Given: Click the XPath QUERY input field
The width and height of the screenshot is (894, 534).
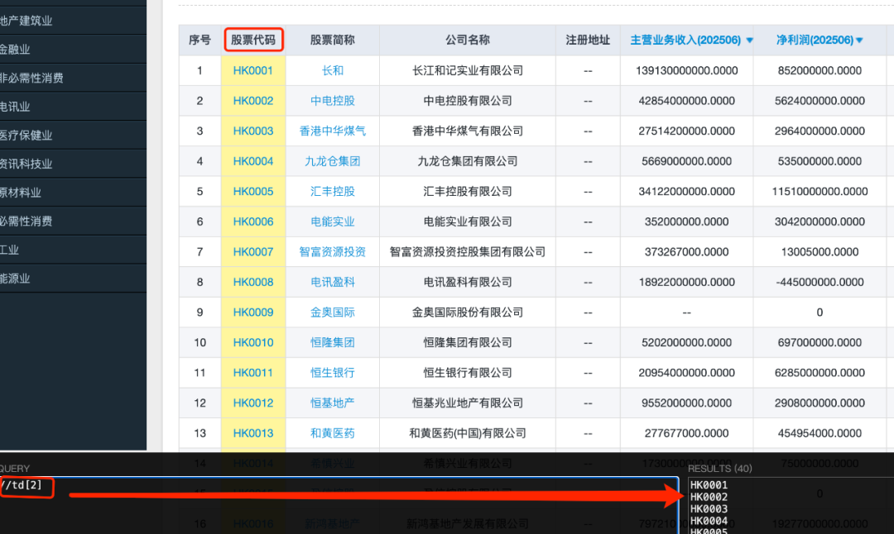Looking at the screenshot, I should tap(339, 504).
